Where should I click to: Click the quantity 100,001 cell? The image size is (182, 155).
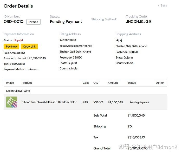pyautogui.click(x=98, y=102)
